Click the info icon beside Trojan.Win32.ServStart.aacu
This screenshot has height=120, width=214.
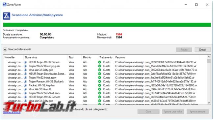[x=25, y=93]
